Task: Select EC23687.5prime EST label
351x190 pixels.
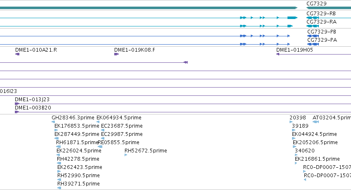Action: [122, 126]
